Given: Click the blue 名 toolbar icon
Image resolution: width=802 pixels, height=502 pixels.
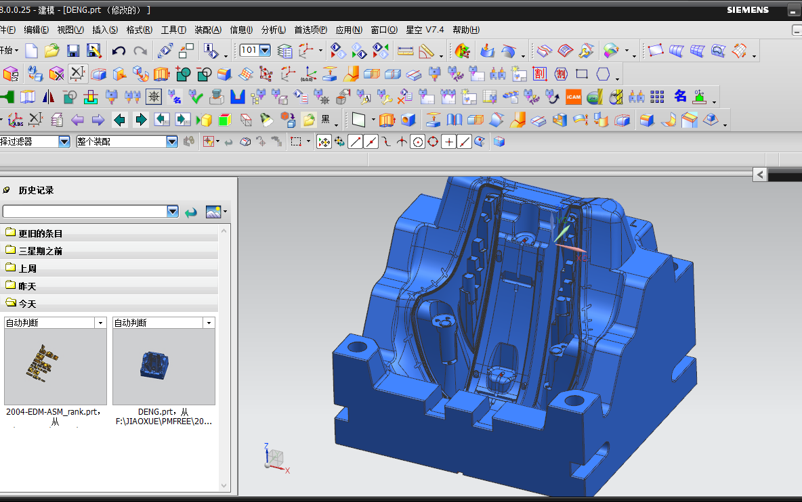Looking at the screenshot, I should [680, 96].
